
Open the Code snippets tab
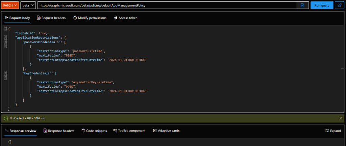94,130
